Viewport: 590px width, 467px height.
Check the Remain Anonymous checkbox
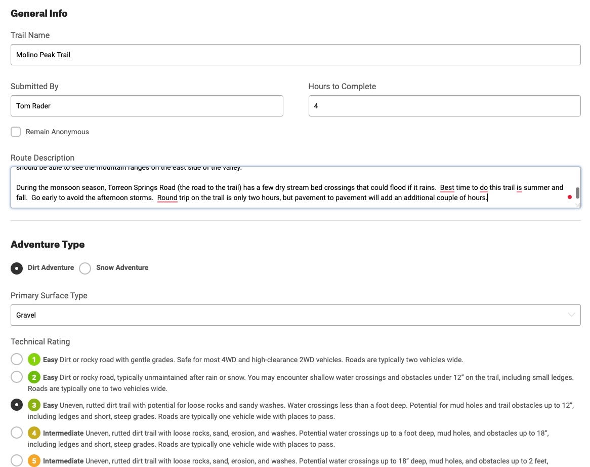16,132
